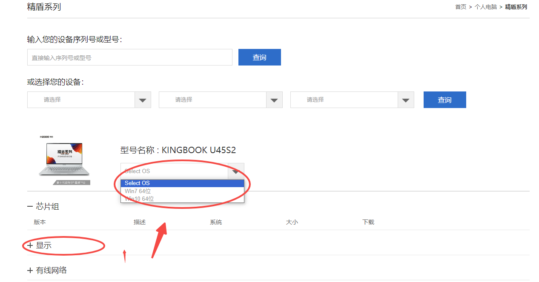The width and height of the screenshot is (539, 282).
Task: Open the middle 请选择 device selection box
Action: click(212, 100)
